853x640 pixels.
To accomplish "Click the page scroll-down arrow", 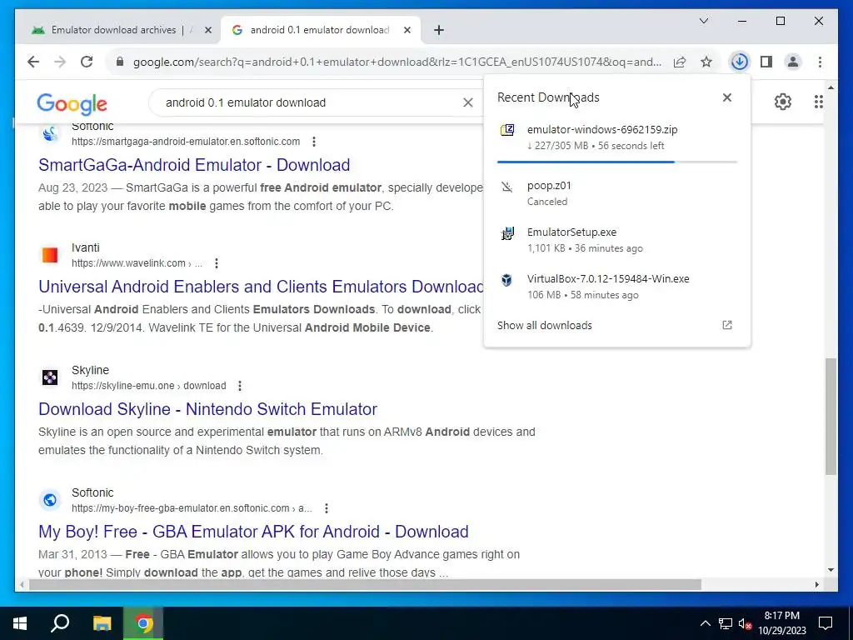I will pos(831,570).
